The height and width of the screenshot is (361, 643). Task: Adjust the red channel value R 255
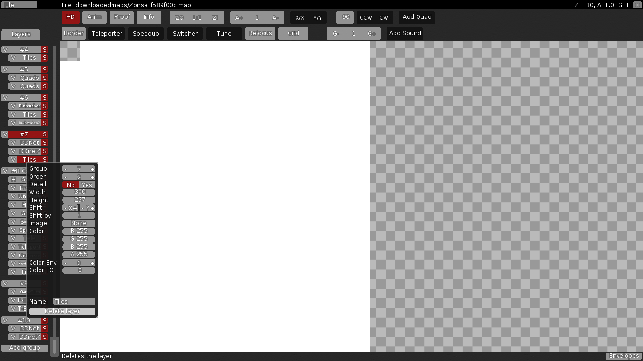(x=79, y=231)
